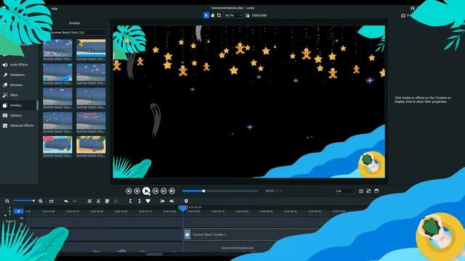Viewport: 465px width, 261px height.
Task: Click the step backward playback button
Action: (x=129, y=191)
